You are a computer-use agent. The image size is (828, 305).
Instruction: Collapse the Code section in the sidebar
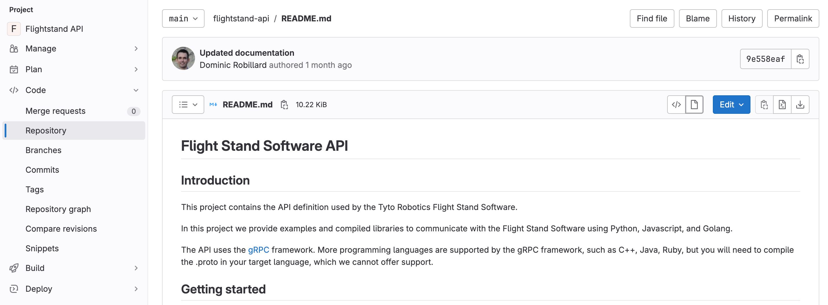pyautogui.click(x=136, y=90)
